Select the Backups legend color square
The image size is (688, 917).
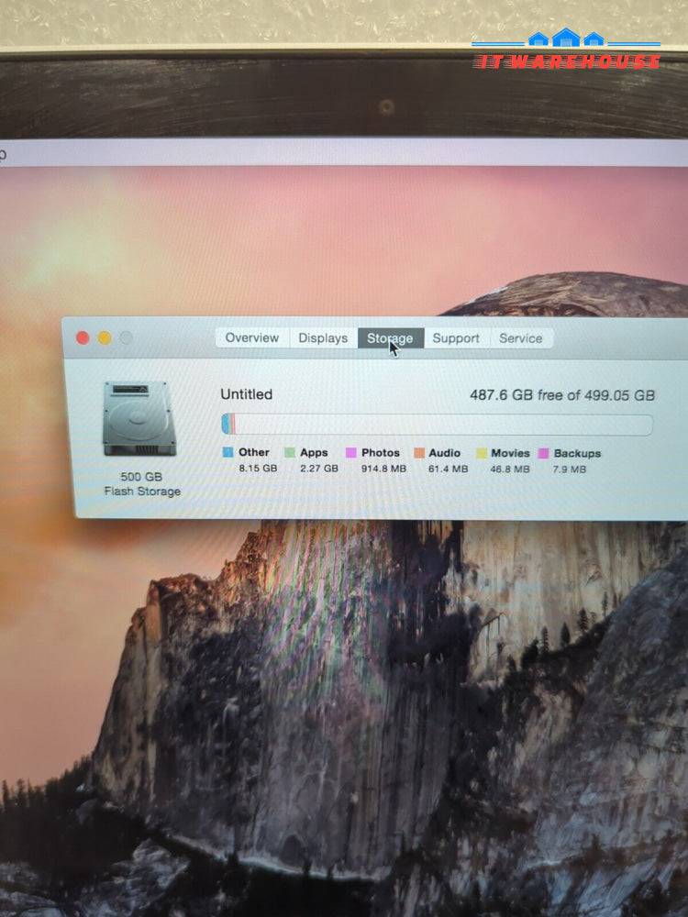(543, 453)
